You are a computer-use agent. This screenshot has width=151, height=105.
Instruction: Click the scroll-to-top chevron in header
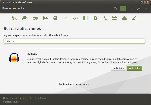tap(146, 9)
